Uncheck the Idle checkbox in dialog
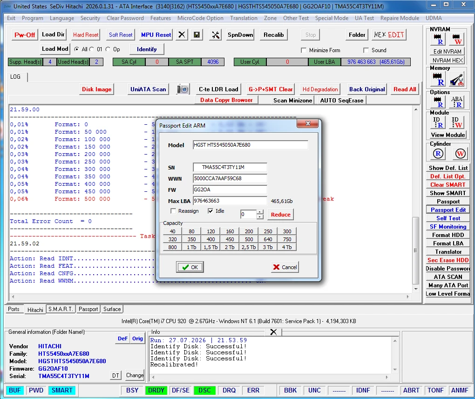Viewport: 475px width, 399px height. click(x=210, y=211)
